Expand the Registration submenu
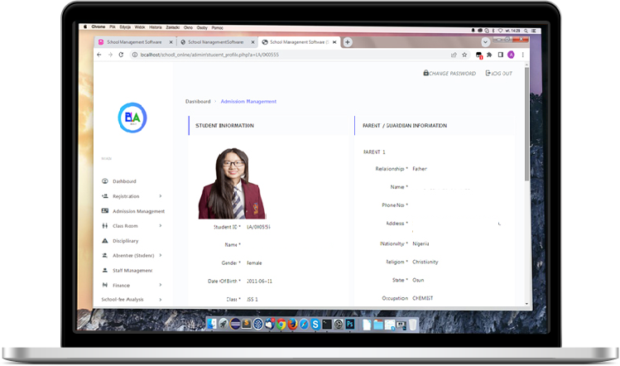The width and height of the screenshot is (620, 366). coord(160,196)
